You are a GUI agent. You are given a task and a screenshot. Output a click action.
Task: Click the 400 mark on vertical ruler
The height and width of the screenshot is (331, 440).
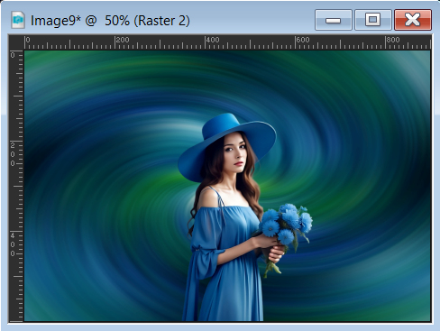[x=13, y=244]
